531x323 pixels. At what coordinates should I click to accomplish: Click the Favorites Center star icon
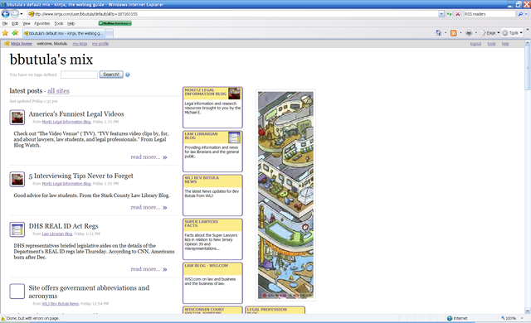(x=5, y=33)
